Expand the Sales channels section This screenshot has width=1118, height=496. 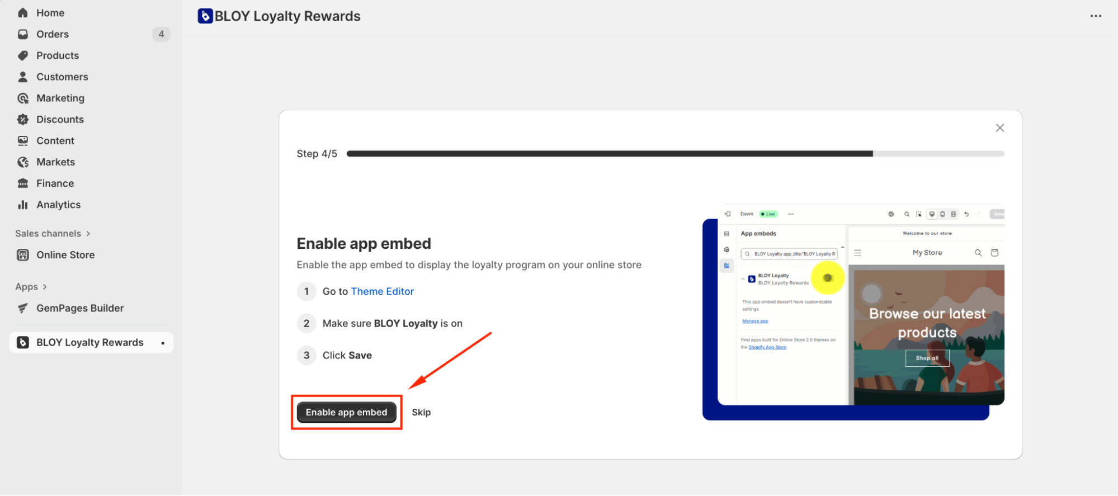[x=53, y=234]
